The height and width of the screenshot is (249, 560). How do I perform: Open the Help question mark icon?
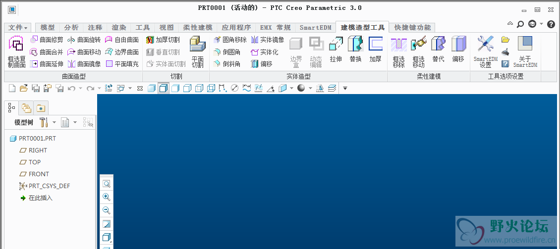[551, 24]
